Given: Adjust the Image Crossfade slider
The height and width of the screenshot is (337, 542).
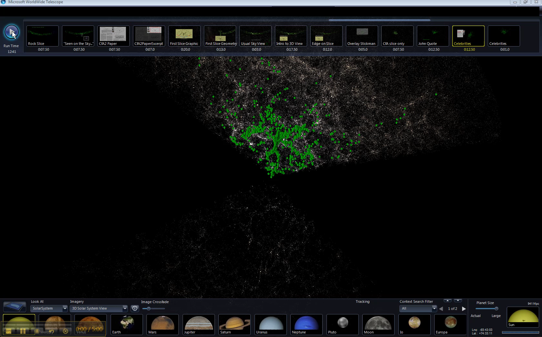Looking at the screenshot, I should 149,309.
